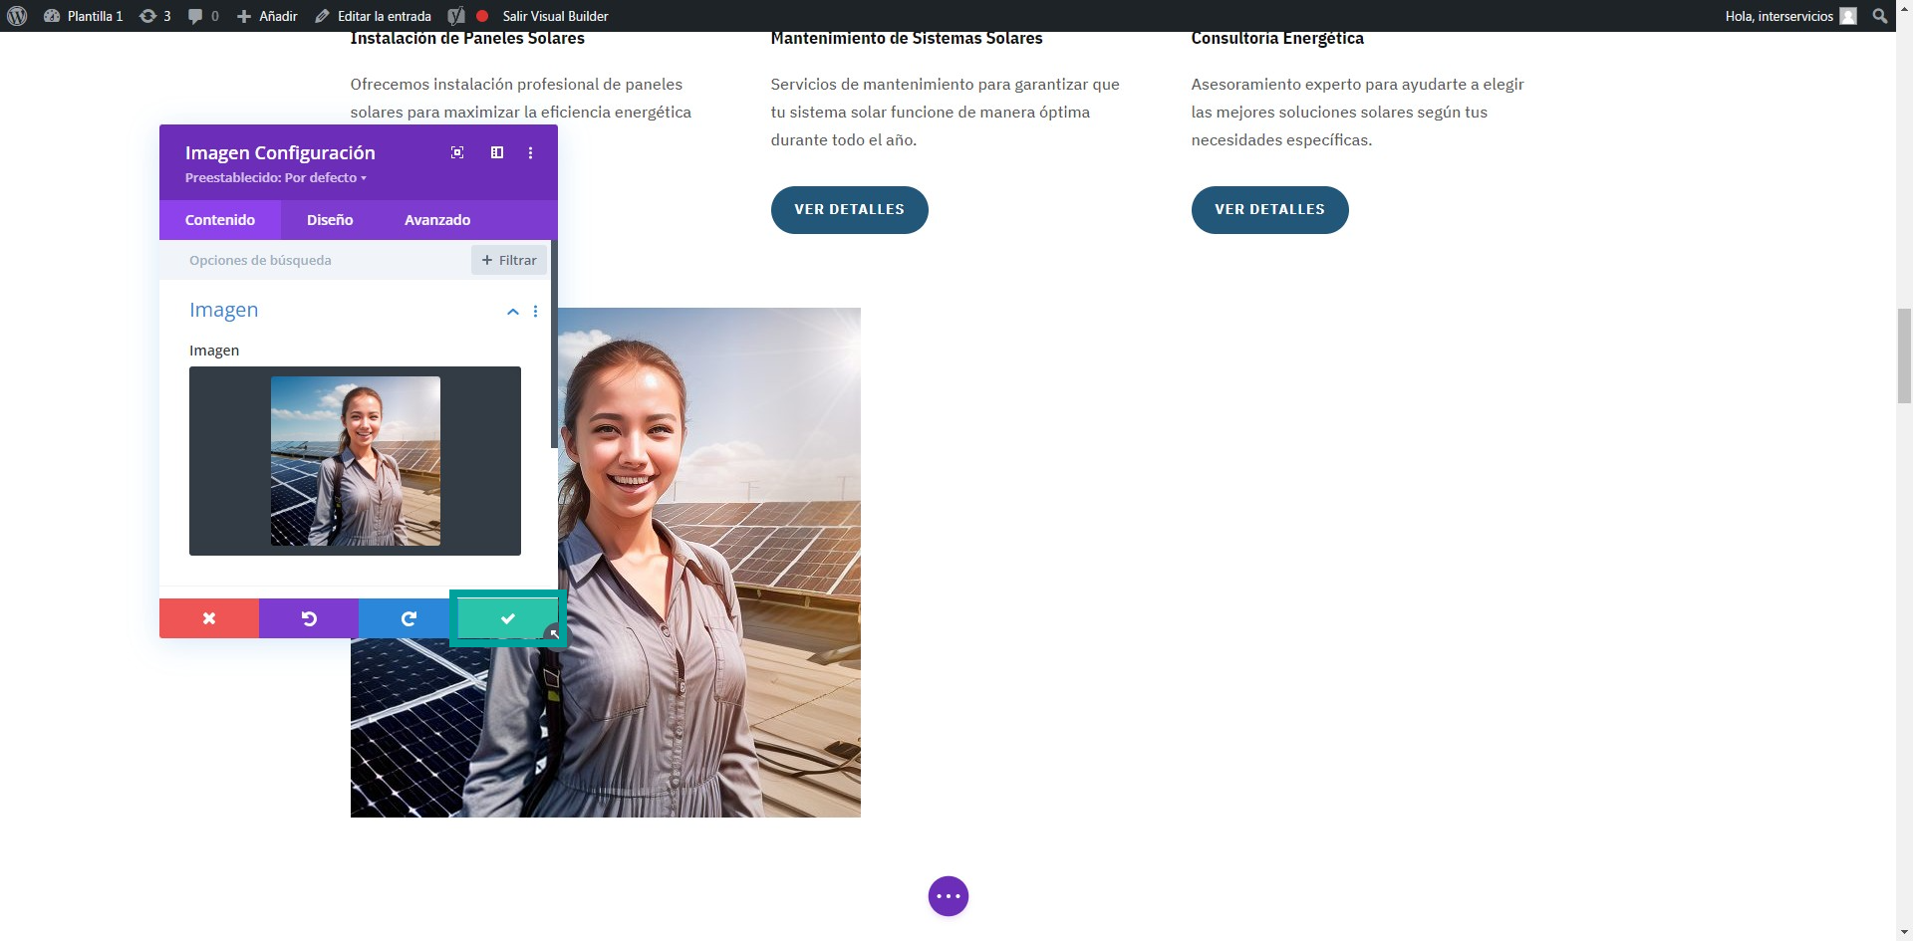Undo the last change in modal

click(x=309, y=618)
